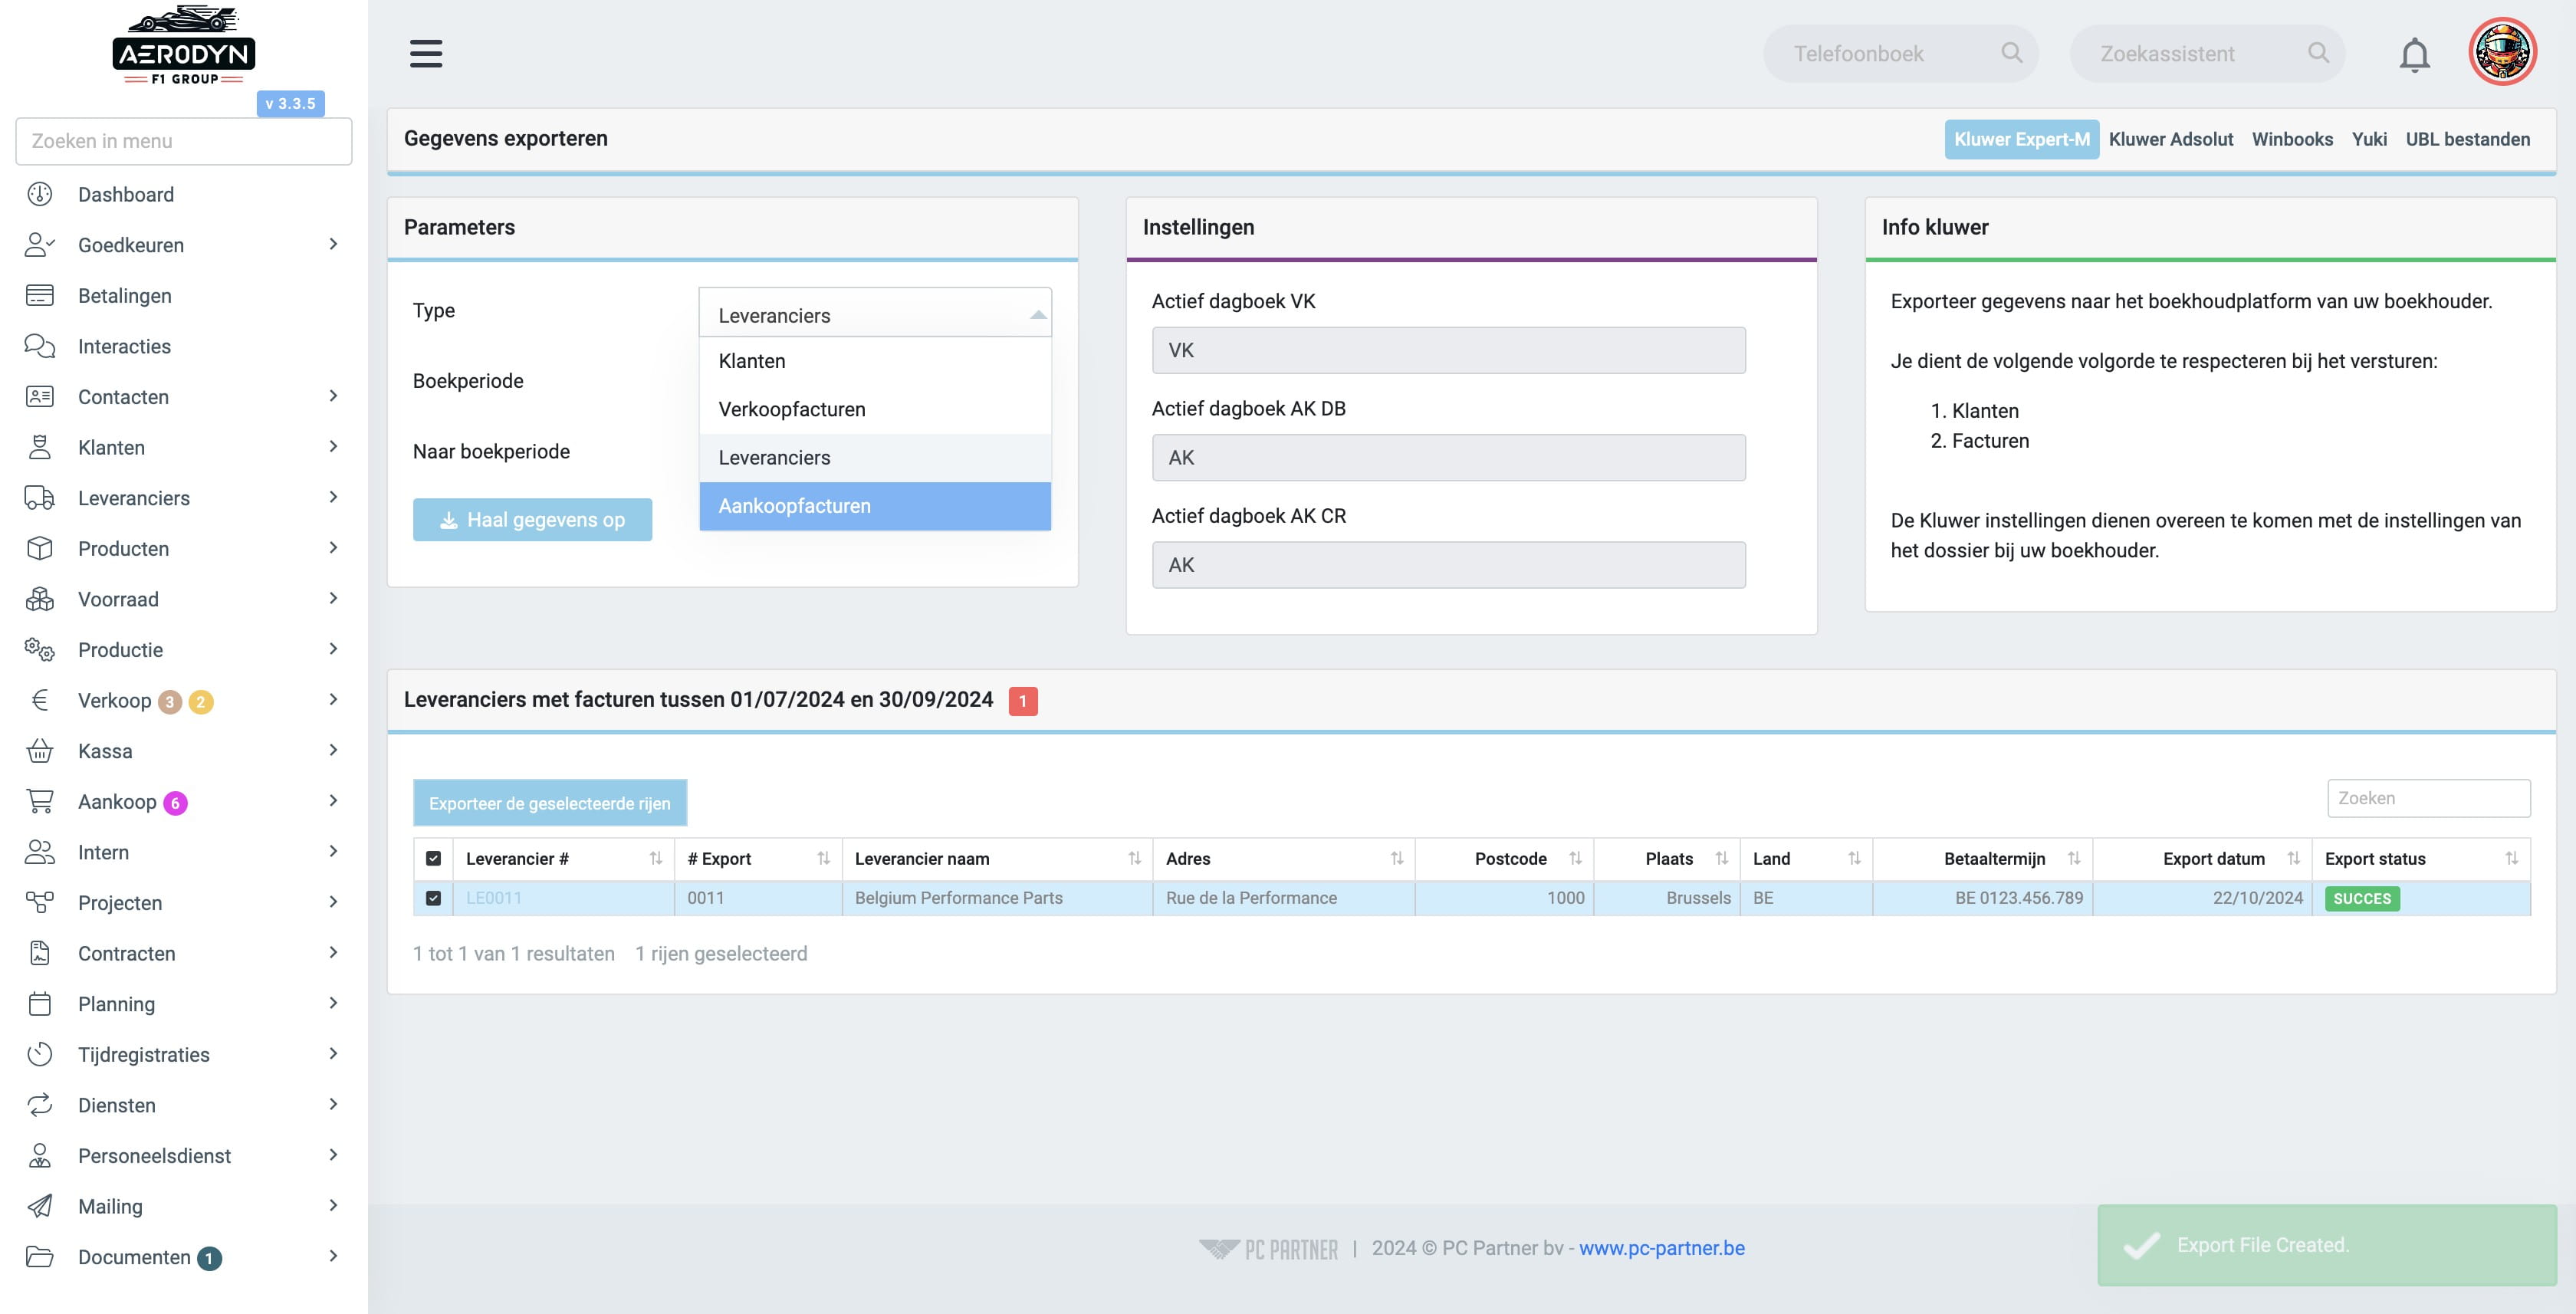Click the Interacties chat bubbles icon
Screen dimensions: 2576x1314
click(40, 346)
